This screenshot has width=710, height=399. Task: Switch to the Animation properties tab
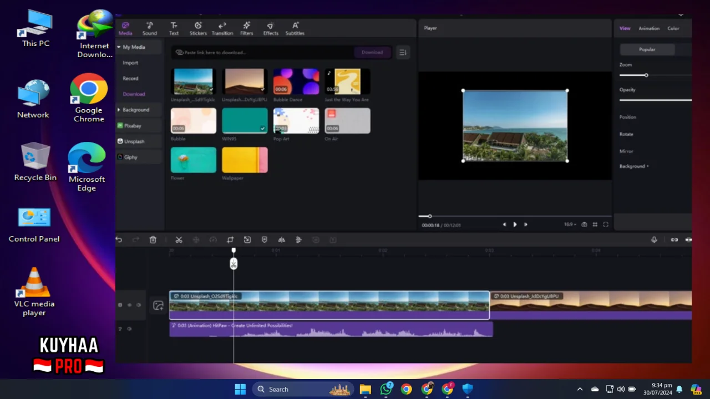click(x=649, y=28)
